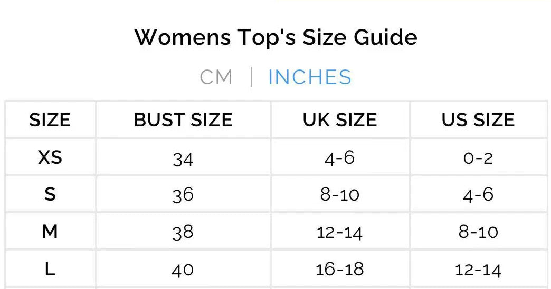
Task: Click bust size value 38
Action: coord(183,232)
